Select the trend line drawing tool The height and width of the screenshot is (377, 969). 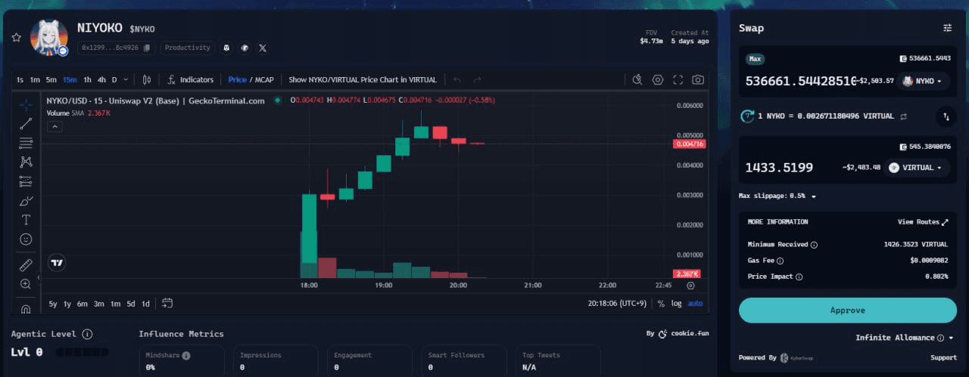coord(26,123)
